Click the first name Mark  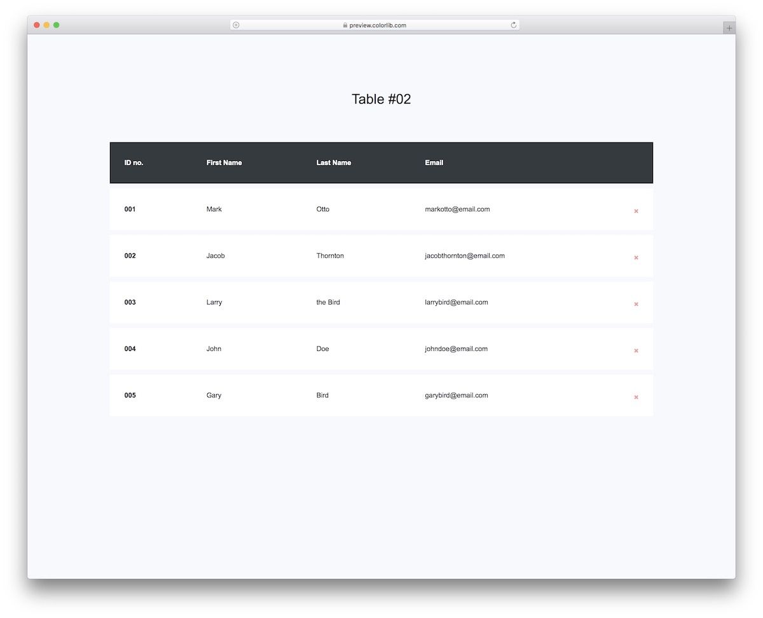click(214, 209)
